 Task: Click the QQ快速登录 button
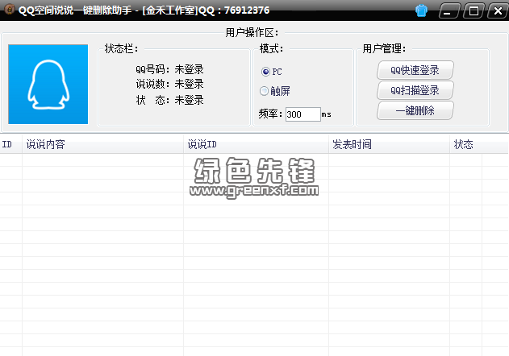[415, 70]
